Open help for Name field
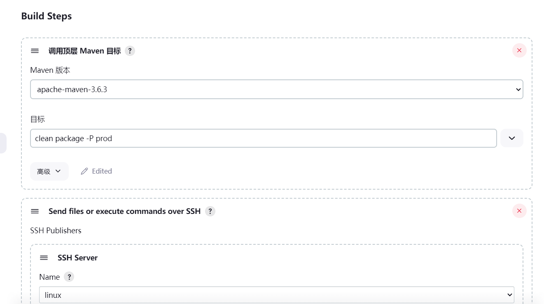The width and height of the screenshot is (544, 304). click(69, 277)
